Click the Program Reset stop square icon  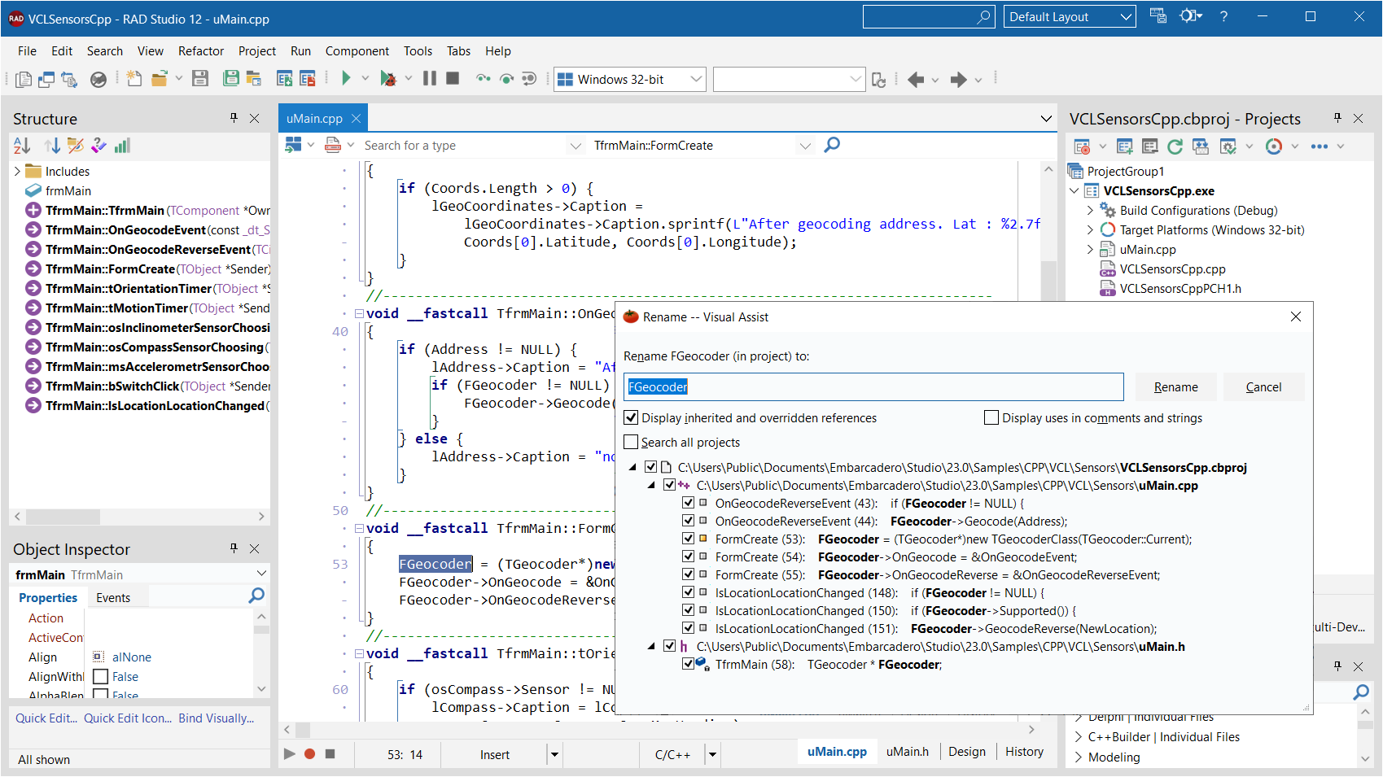coord(453,79)
